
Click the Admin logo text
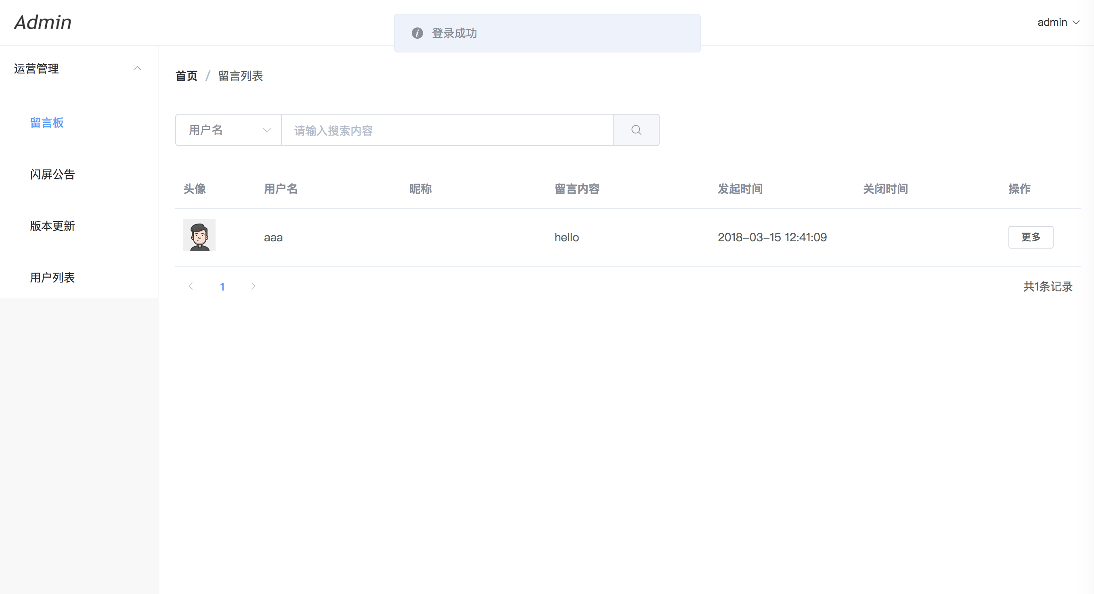click(x=43, y=22)
